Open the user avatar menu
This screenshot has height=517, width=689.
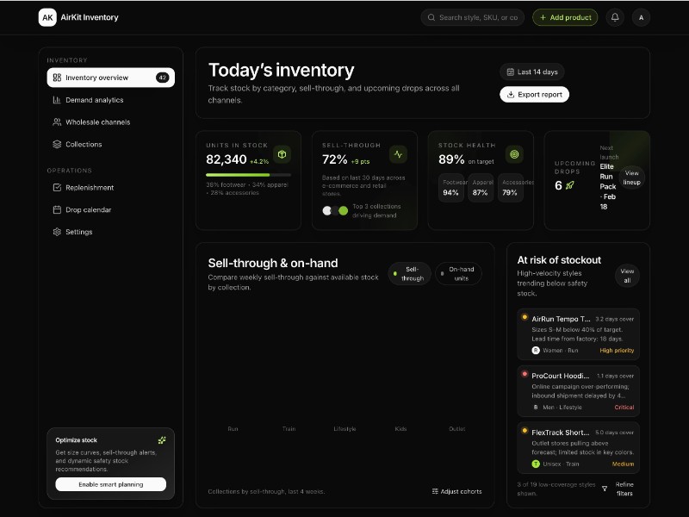[x=641, y=17]
